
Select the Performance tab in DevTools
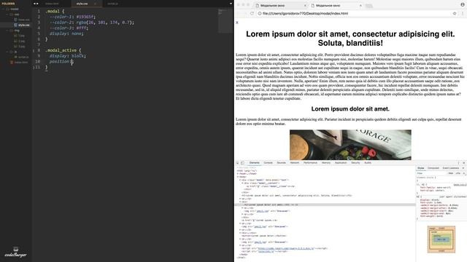(310, 163)
